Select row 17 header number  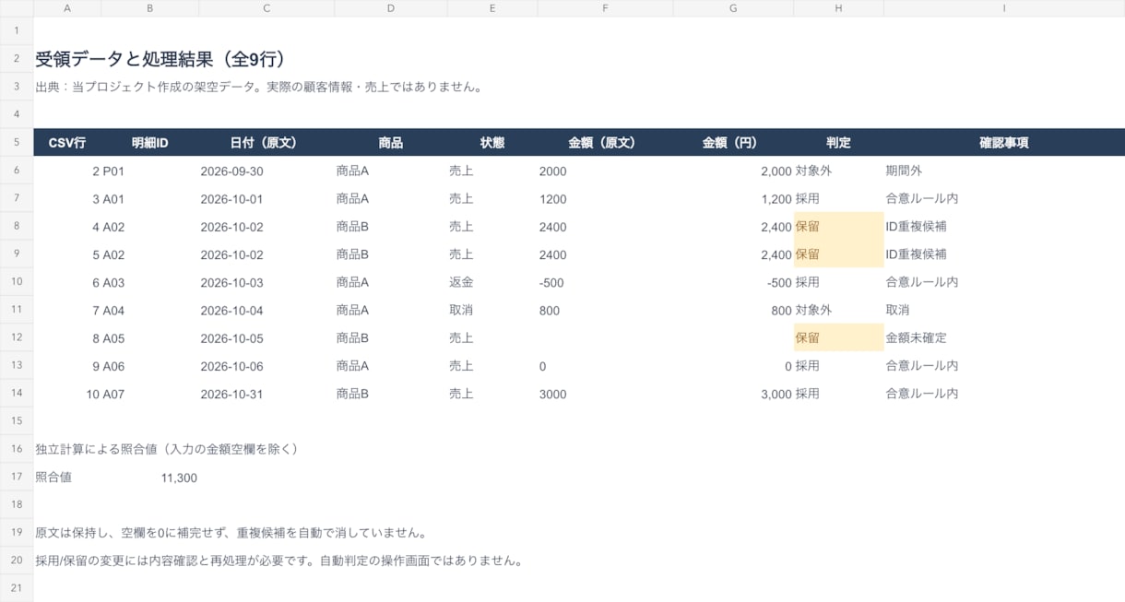17,478
